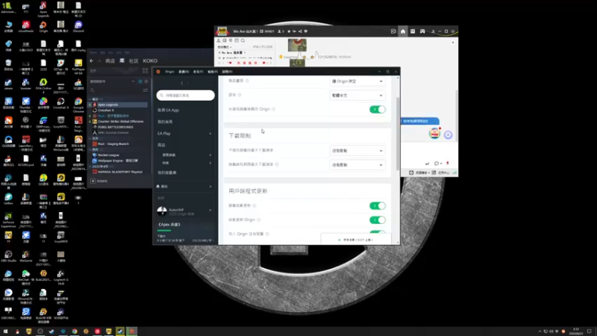Select Rocket League in Steam library
The image size is (597, 336).
coord(106,155)
